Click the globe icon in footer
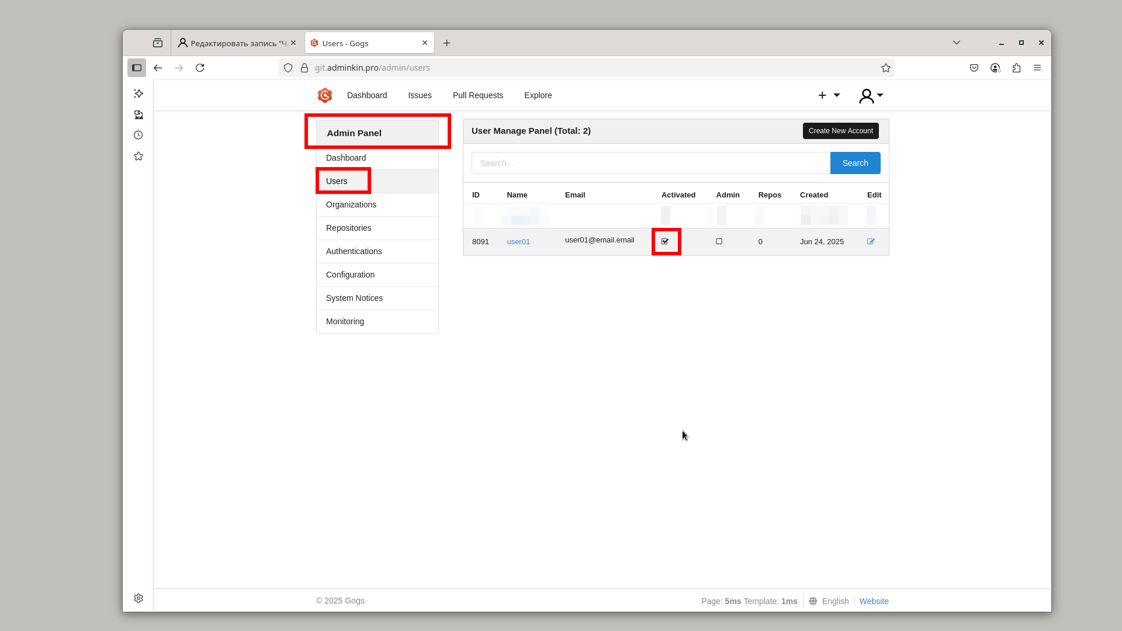Screen dimensions: 1122x631 pyautogui.click(x=813, y=601)
